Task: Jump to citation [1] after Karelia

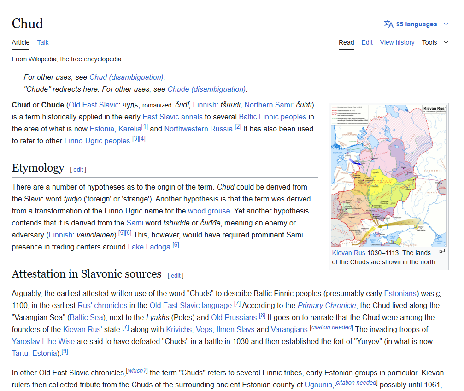Action: click(x=144, y=127)
